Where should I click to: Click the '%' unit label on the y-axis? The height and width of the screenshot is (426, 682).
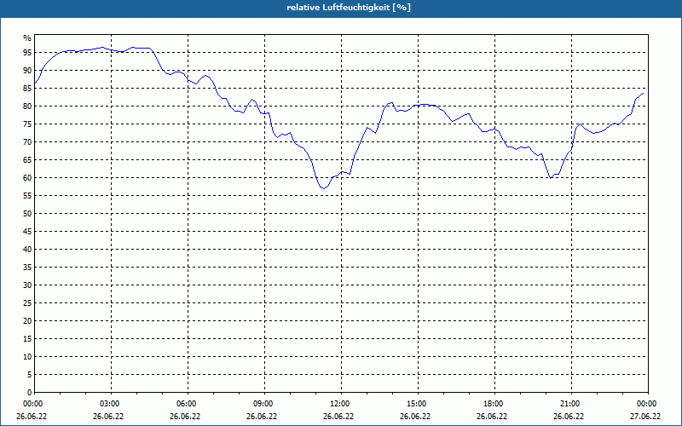[x=27, y=38]
